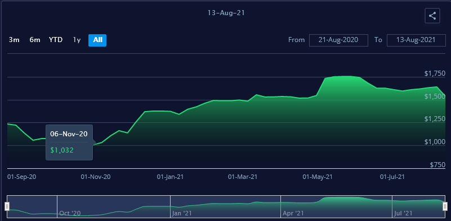Select the All range button
Image resolution: width=451 pixels, height=221 pixels.
pyautogui.click(x=97, y=40)
